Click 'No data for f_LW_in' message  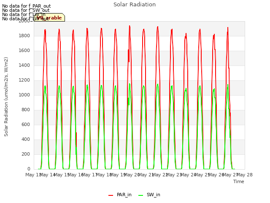[x=24, y=14]
